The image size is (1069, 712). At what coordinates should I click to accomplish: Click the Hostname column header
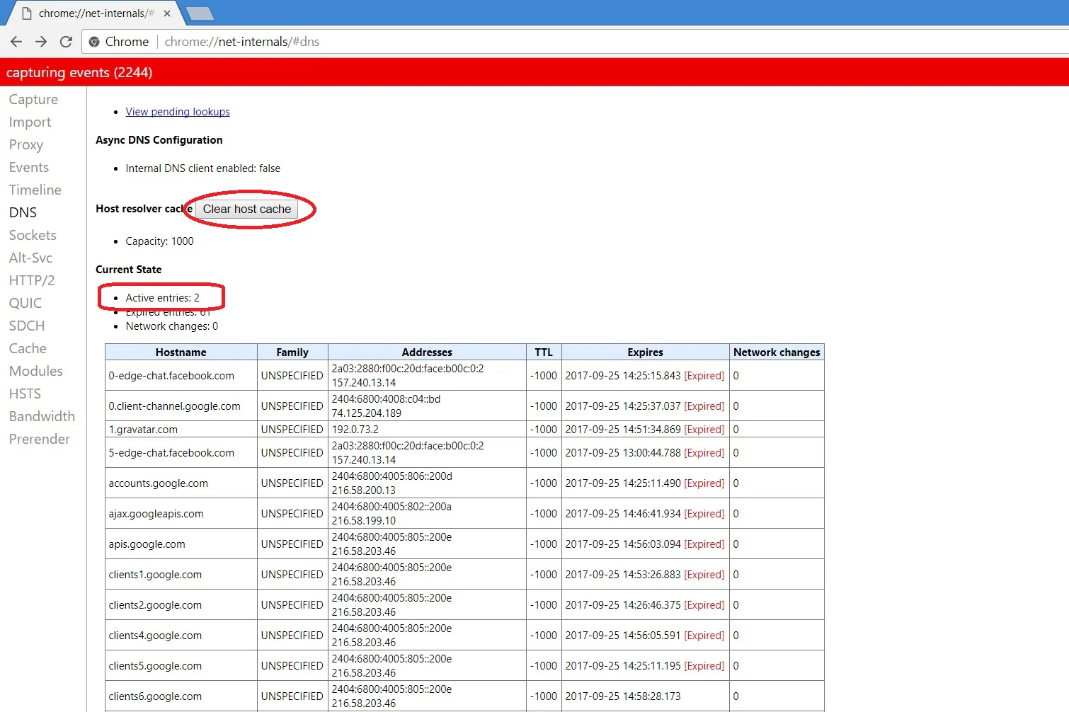point(181,352)
